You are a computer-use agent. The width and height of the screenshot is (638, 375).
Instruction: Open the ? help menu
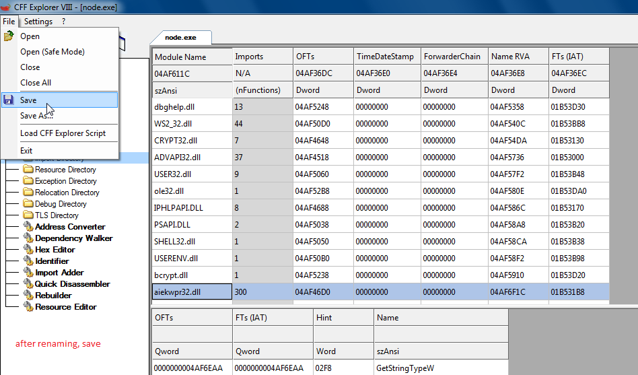(63, 21)
